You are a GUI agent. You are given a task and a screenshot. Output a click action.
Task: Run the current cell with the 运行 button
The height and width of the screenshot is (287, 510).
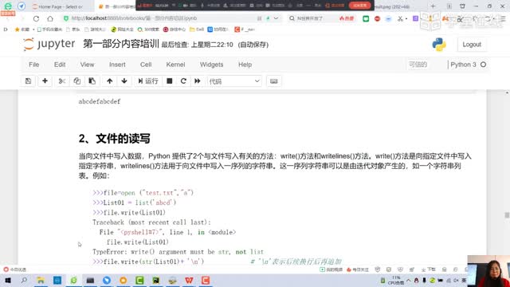148,81
